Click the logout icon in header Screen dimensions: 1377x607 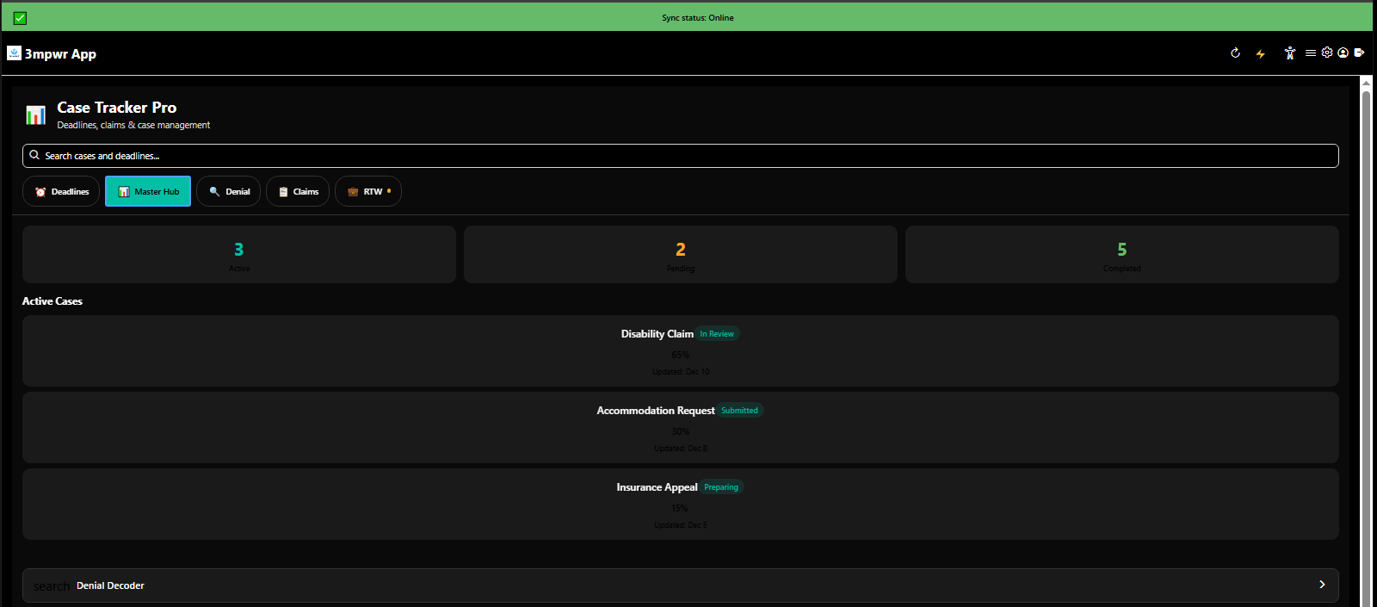(1359, 53)
